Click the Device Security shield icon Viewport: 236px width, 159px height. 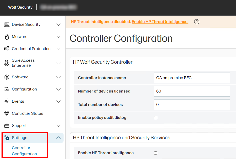tap(6, 24)
